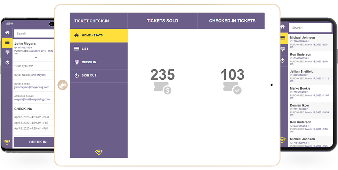Viewport: 338px width, 170px height.
Task: Select List in the tablet sidebar
Action: point(99,49)
